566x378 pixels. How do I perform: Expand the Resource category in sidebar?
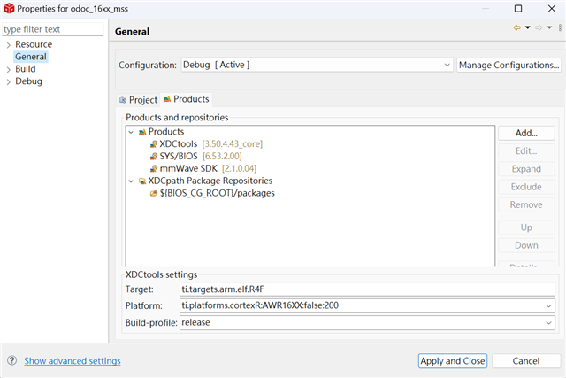8,44
